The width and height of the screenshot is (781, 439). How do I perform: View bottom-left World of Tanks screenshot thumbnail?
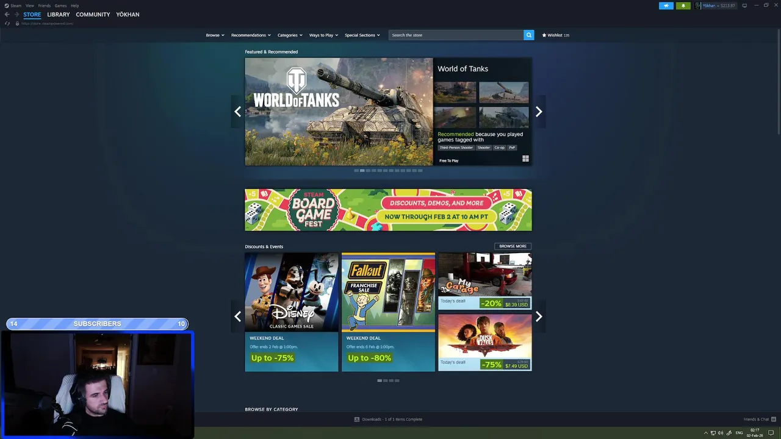point(455,117)
